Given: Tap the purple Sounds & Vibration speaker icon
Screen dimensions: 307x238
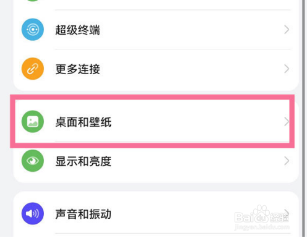Looking at the screenshot, I should point(33,213).
